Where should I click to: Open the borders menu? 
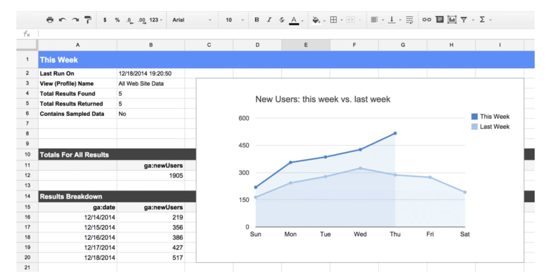coord(334,20)
